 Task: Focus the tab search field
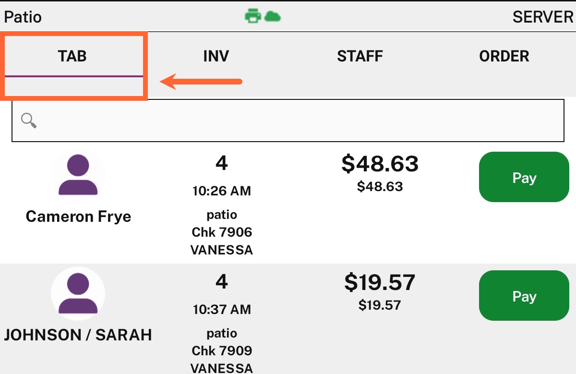coord(288,121)
